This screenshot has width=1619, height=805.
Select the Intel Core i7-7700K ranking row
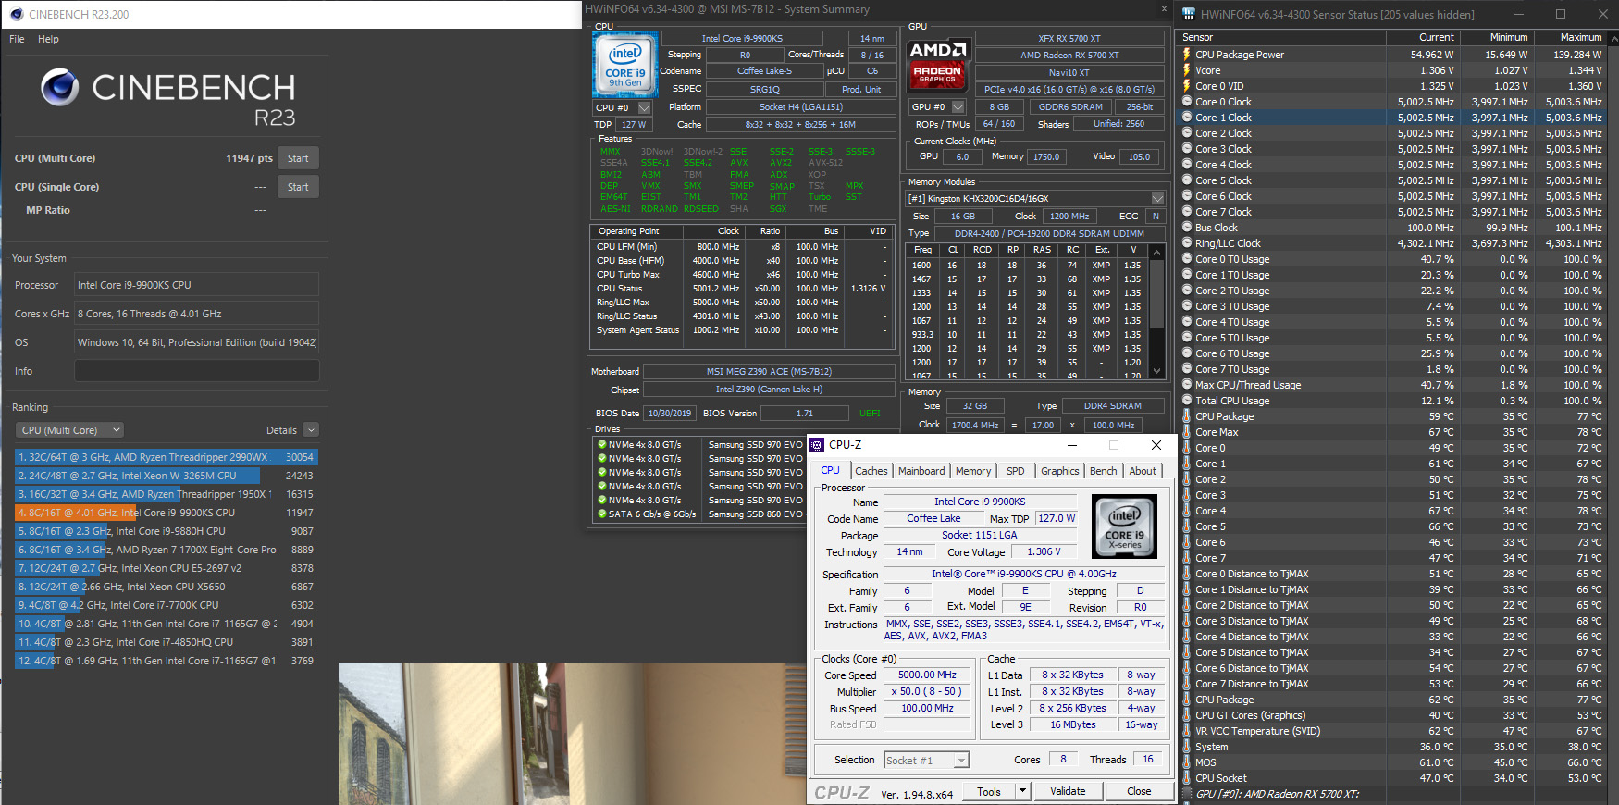167,605
